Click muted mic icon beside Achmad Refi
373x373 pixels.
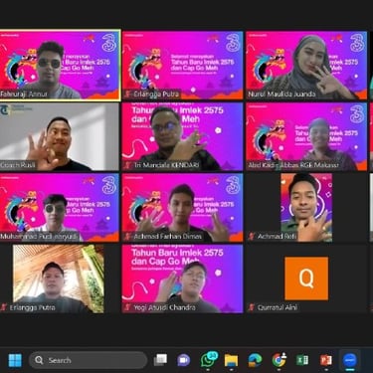[252, 237]
